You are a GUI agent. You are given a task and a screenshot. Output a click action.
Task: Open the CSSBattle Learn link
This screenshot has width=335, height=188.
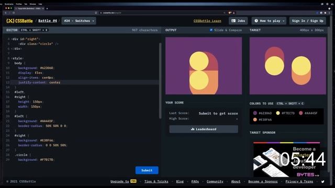[x=207, y=21]
